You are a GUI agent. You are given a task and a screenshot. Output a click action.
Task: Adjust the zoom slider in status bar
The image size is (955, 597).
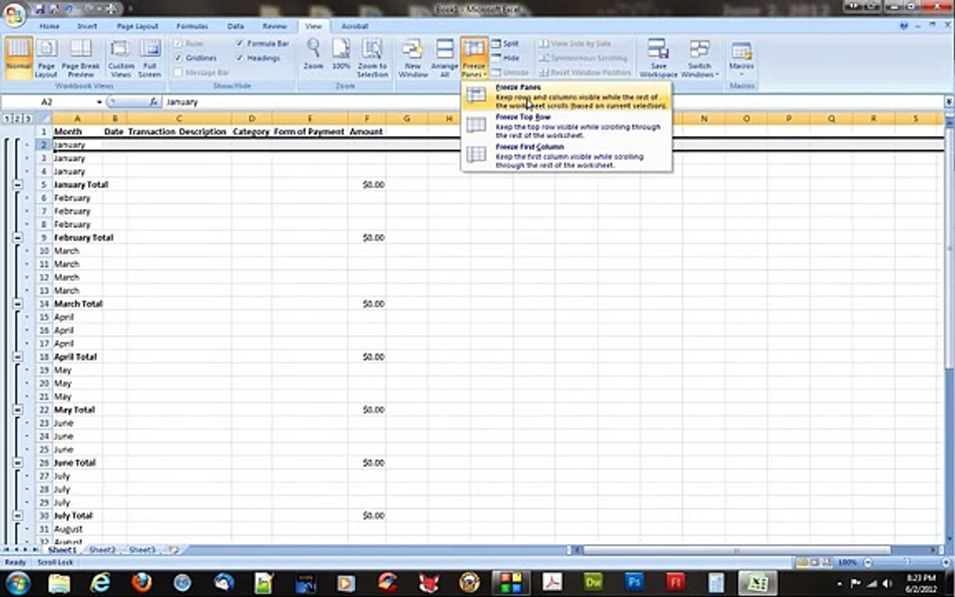(908, 562)
